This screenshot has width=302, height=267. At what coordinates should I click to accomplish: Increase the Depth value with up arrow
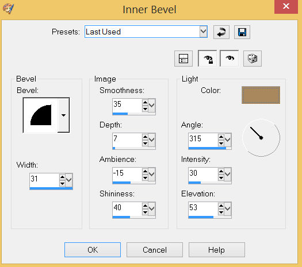(145, 137)
